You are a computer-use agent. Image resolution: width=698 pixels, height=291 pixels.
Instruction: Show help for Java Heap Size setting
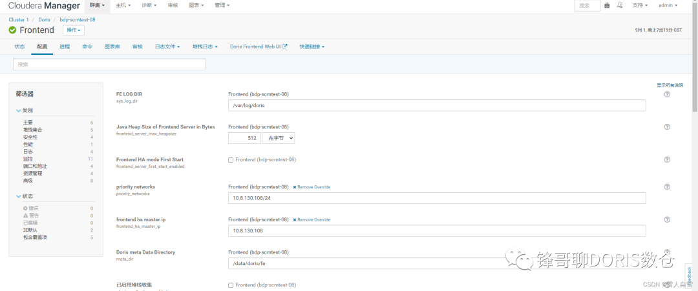[x=667, y=126]
